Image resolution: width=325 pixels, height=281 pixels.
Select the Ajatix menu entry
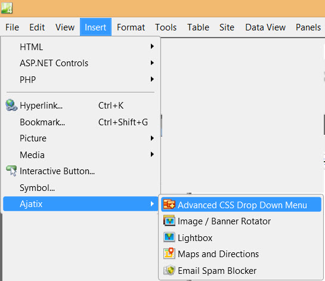(x=81, y=204)
